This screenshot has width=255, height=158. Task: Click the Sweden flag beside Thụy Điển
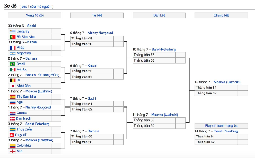coord(12,129)
